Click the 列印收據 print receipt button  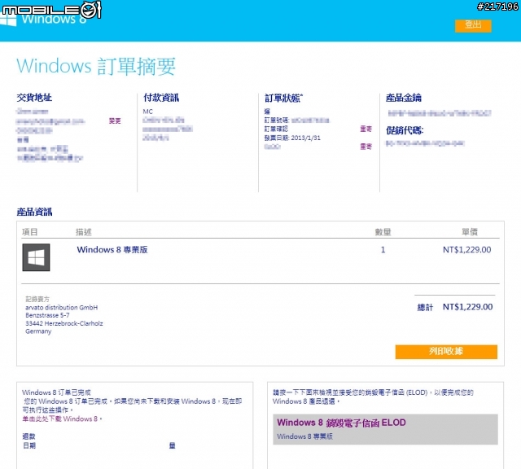click(x=446, y=351)
